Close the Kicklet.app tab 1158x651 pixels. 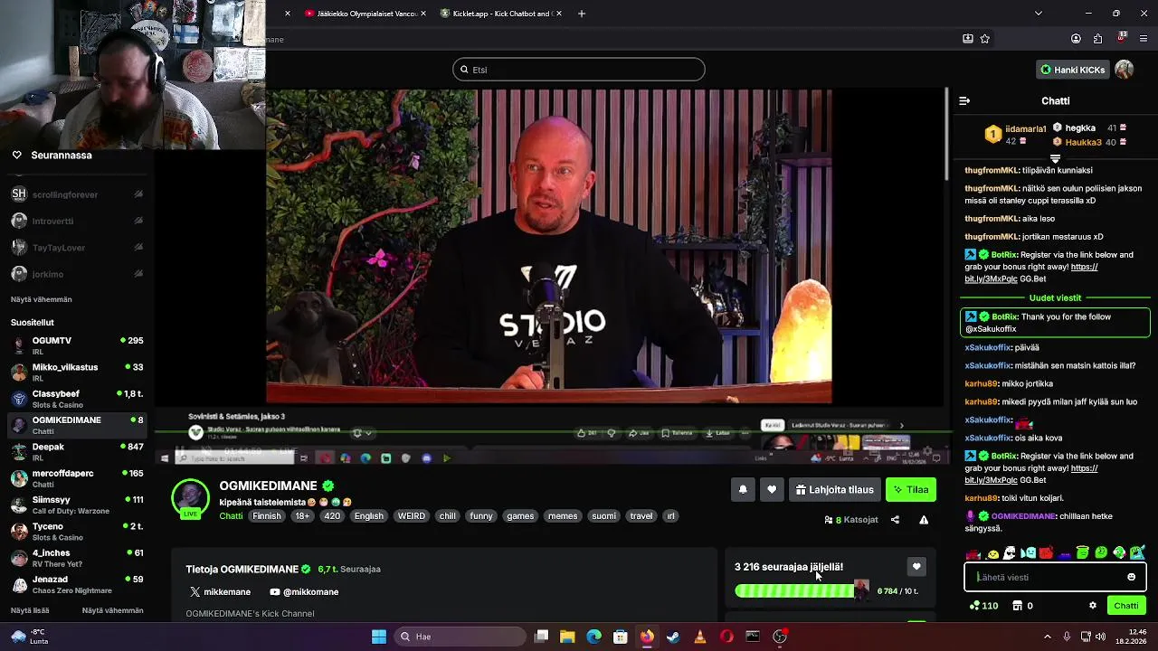click(559, 14)
